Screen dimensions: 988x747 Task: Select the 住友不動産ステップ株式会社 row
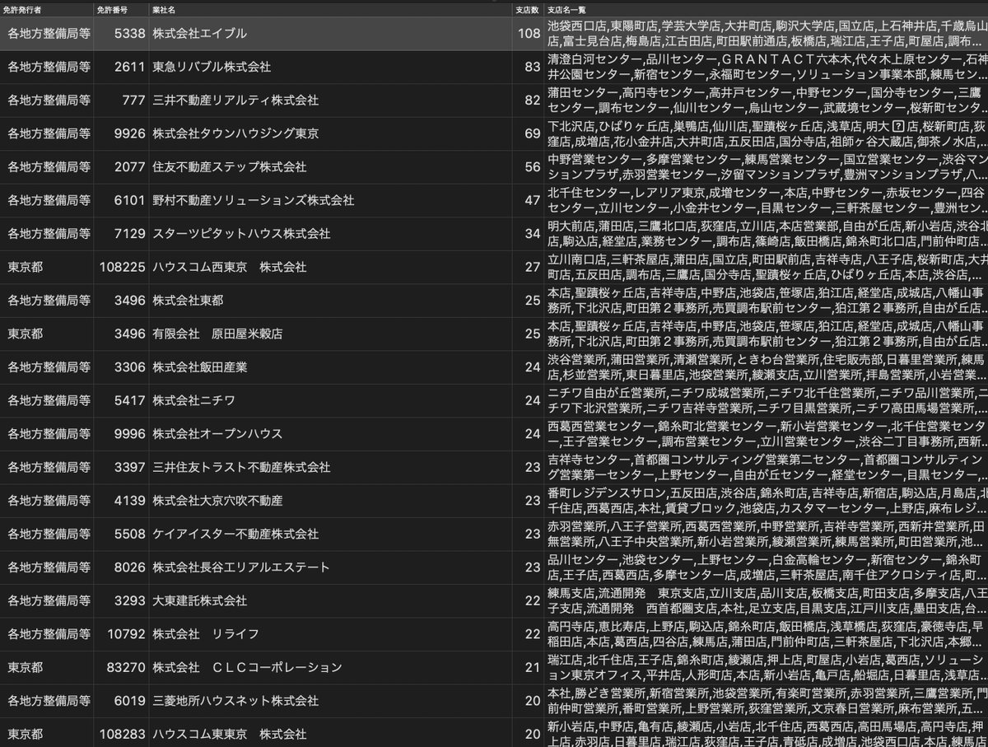pyautogui.click(x=247, y=166)
